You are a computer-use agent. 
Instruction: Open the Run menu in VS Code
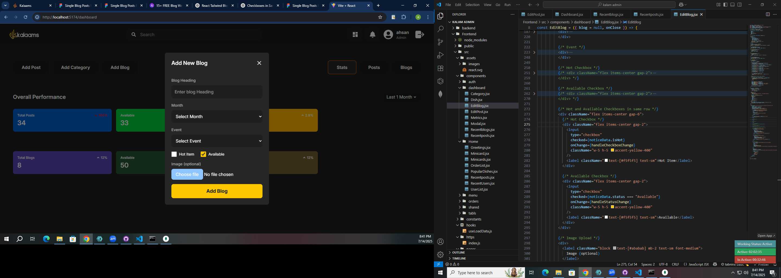click(508, 5)
